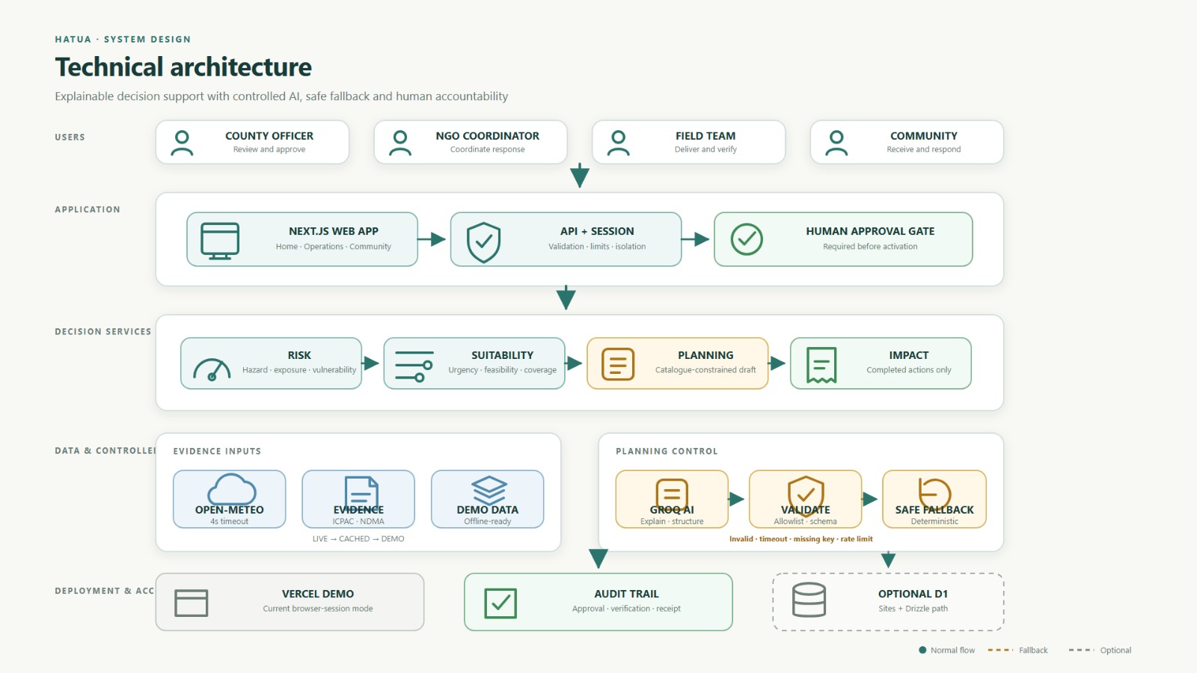Click the Planning document icon

pyautogui.click(x=618, y=364)
